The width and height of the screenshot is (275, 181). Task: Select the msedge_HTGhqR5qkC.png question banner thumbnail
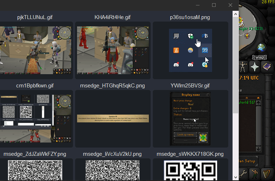(113, 119)
